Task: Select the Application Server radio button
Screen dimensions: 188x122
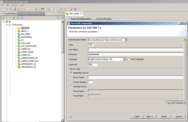Action: (x=71, y=72)
